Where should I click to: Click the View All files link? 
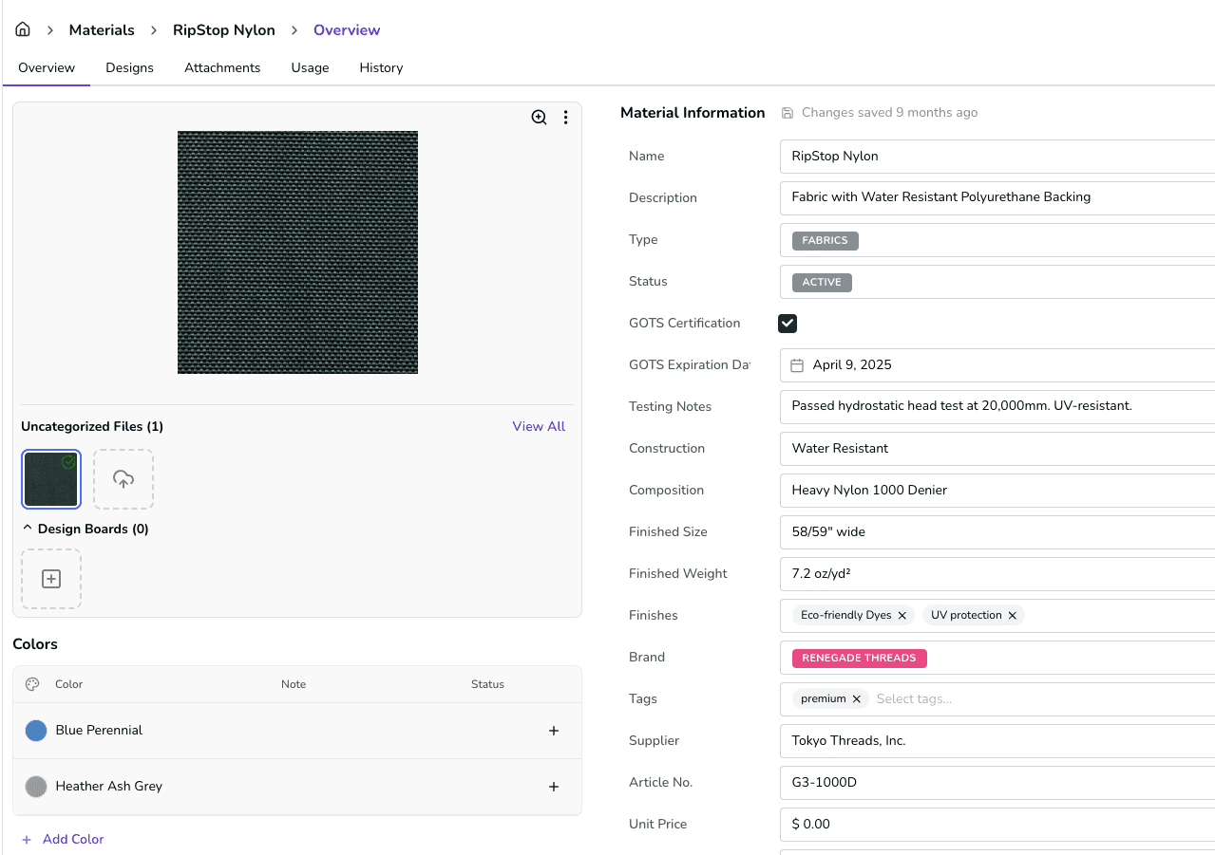[539, 426]
